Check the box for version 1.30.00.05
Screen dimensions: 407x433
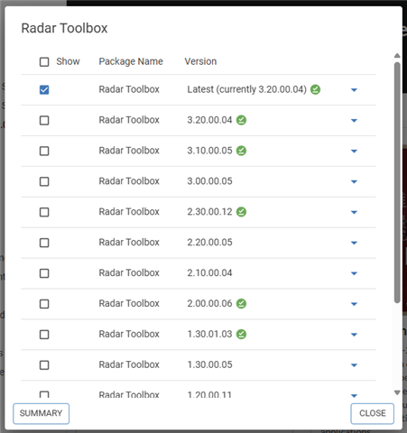point(44,365)
